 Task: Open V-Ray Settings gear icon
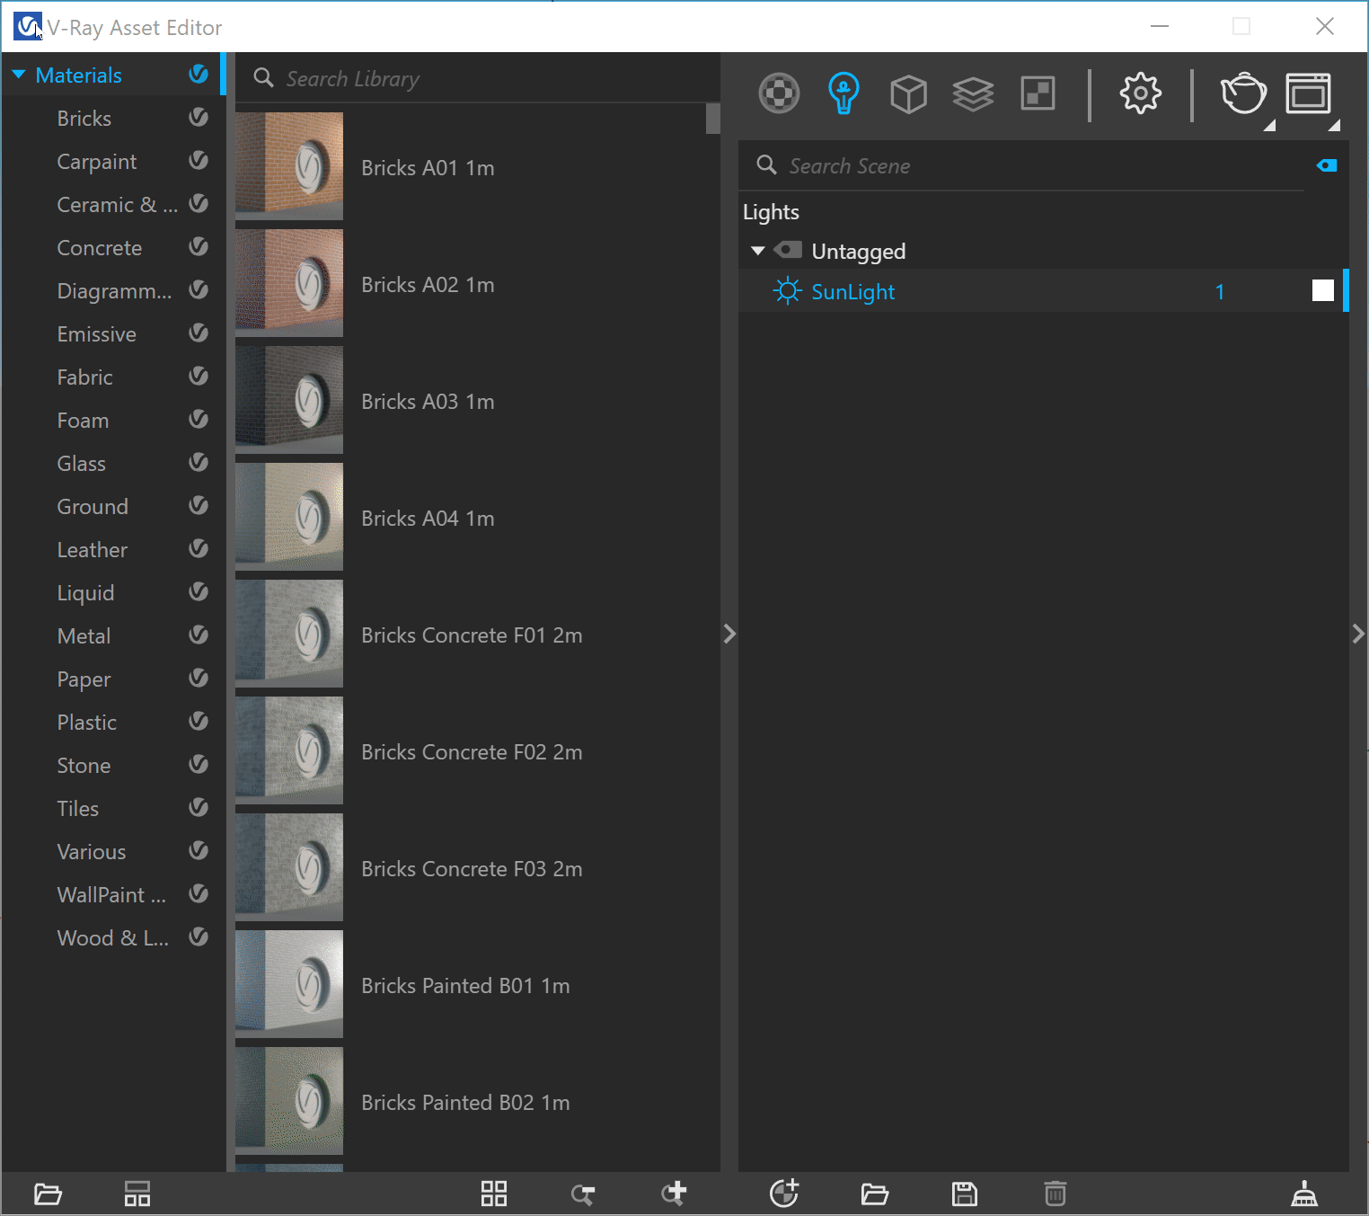1140,93
